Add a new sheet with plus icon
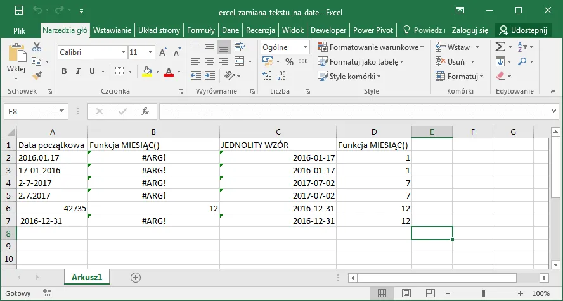This screenshot has width=563, height=301. [x=135, y=278]
